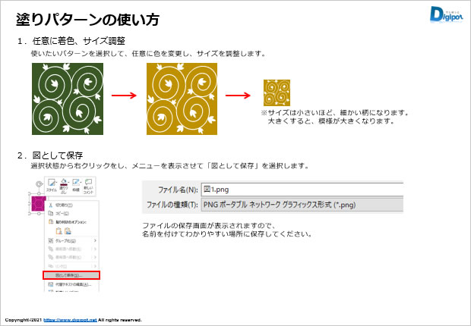Select Save as Picture (図として保存) menu item

point(72,275)
